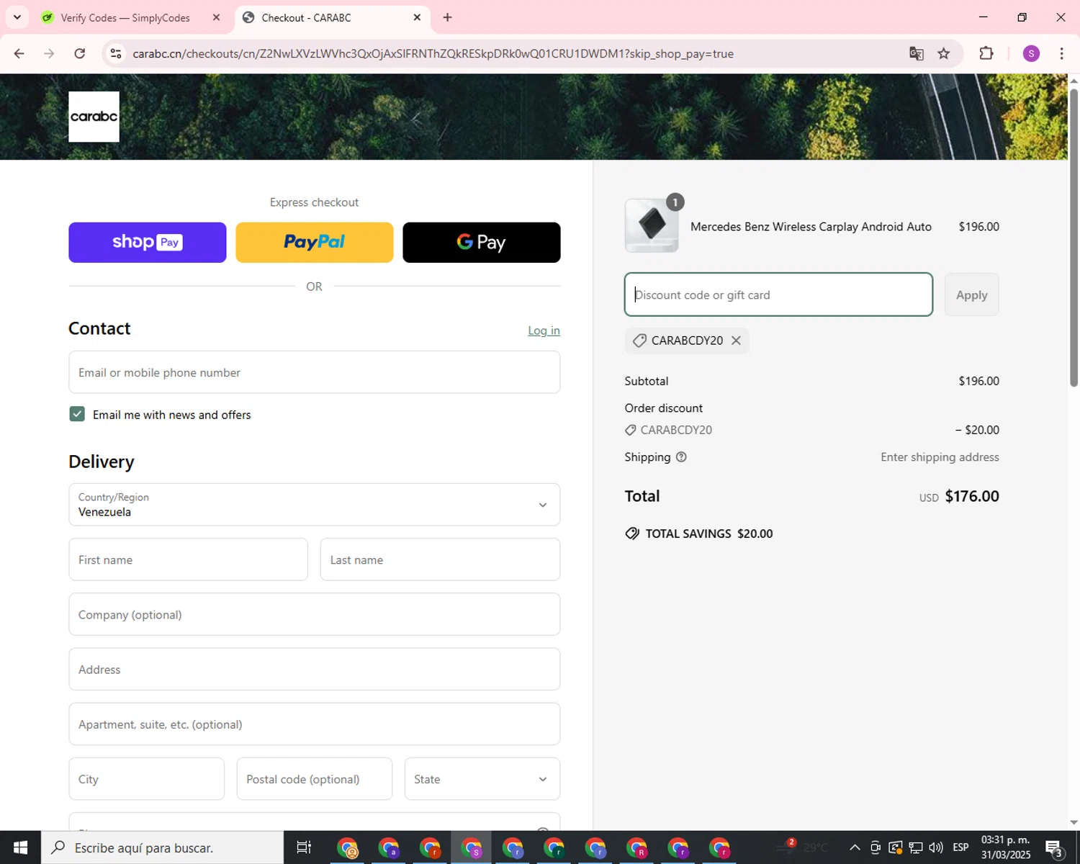Screen dimensions: 1080x864
Task: Open the Chrome profile avatar S
Action: pos(1031,53)
